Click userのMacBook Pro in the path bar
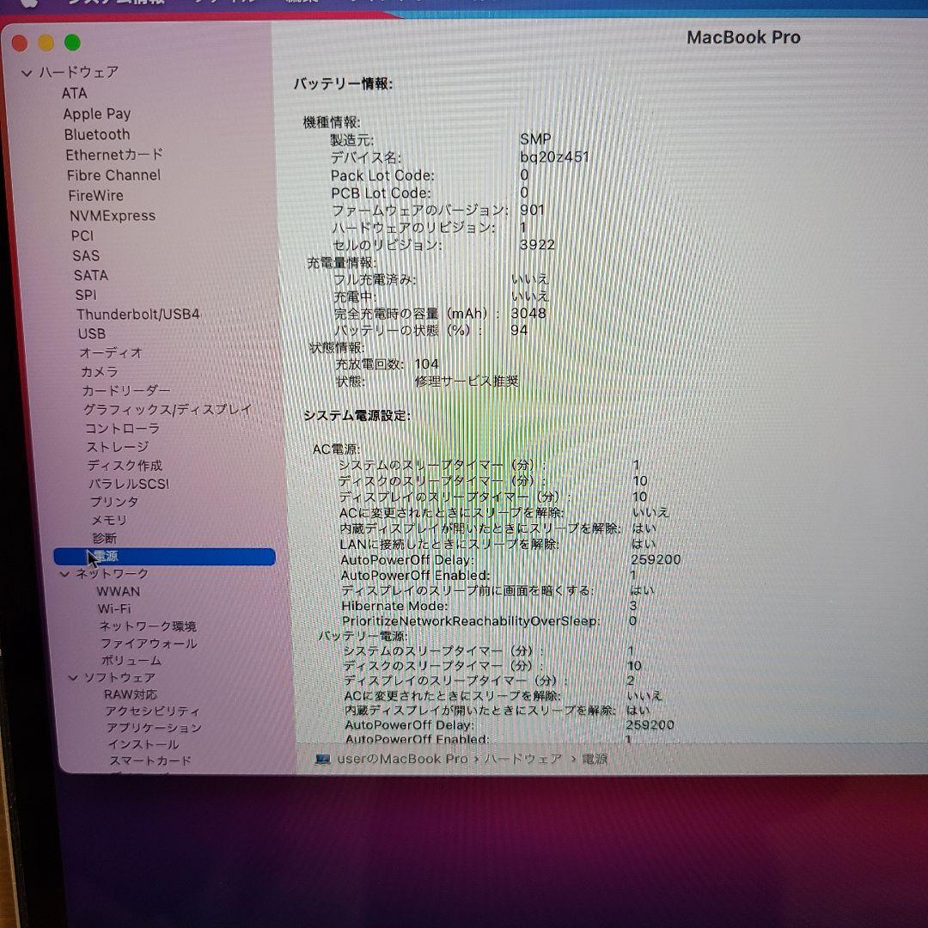This screenshot has height=928, width=928. [402, 760]
